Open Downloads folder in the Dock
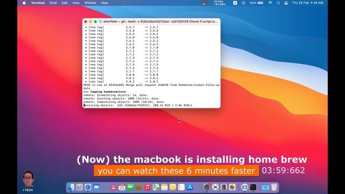This screenshot has width=345, height=194. (265, 187)
